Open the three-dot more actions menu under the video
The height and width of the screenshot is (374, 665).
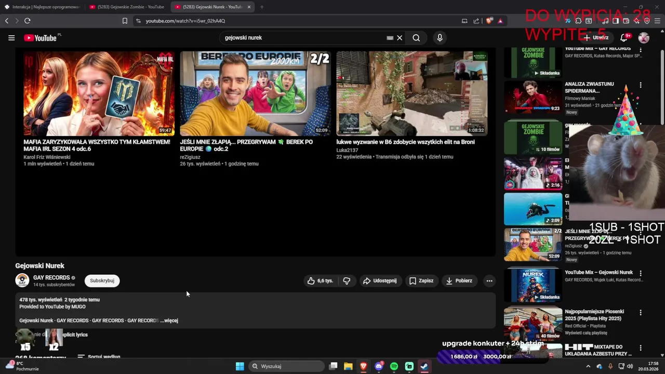489,280
